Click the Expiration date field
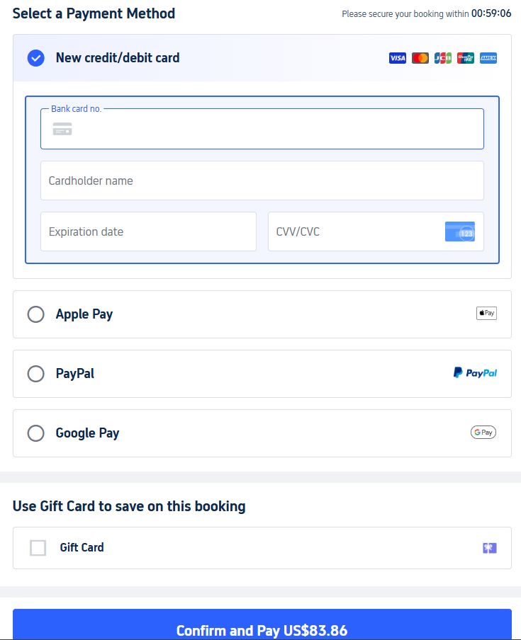 click(x=148, y=232)
